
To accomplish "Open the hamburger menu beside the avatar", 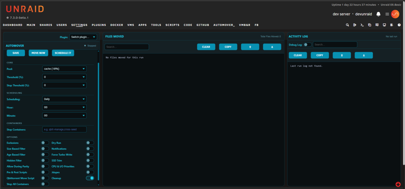I will click(387, 14).
